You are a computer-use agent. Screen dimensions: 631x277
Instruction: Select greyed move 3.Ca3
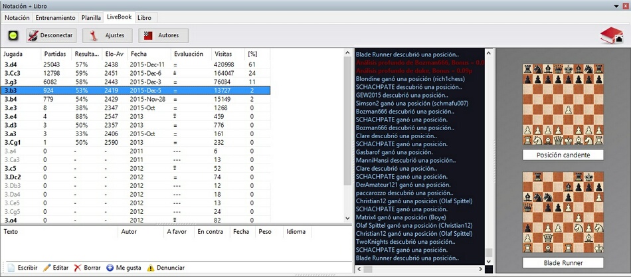point(135,160)
